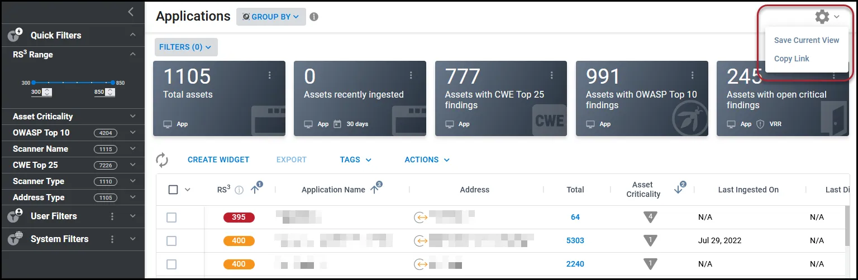The image size is (858, 280).
Task: Open the OWASP Top 10 findings card menu
Action: click(x=693, y=75)
